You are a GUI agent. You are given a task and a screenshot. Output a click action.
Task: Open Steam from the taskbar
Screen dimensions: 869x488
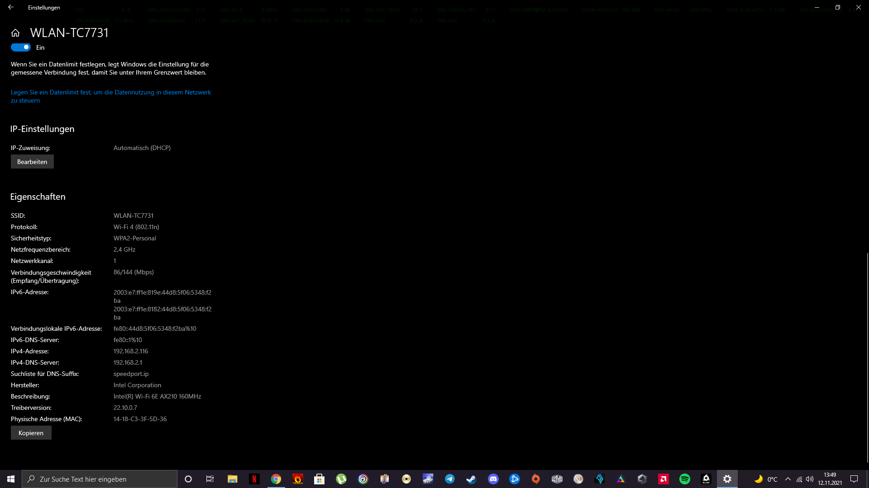coord(471,479)
